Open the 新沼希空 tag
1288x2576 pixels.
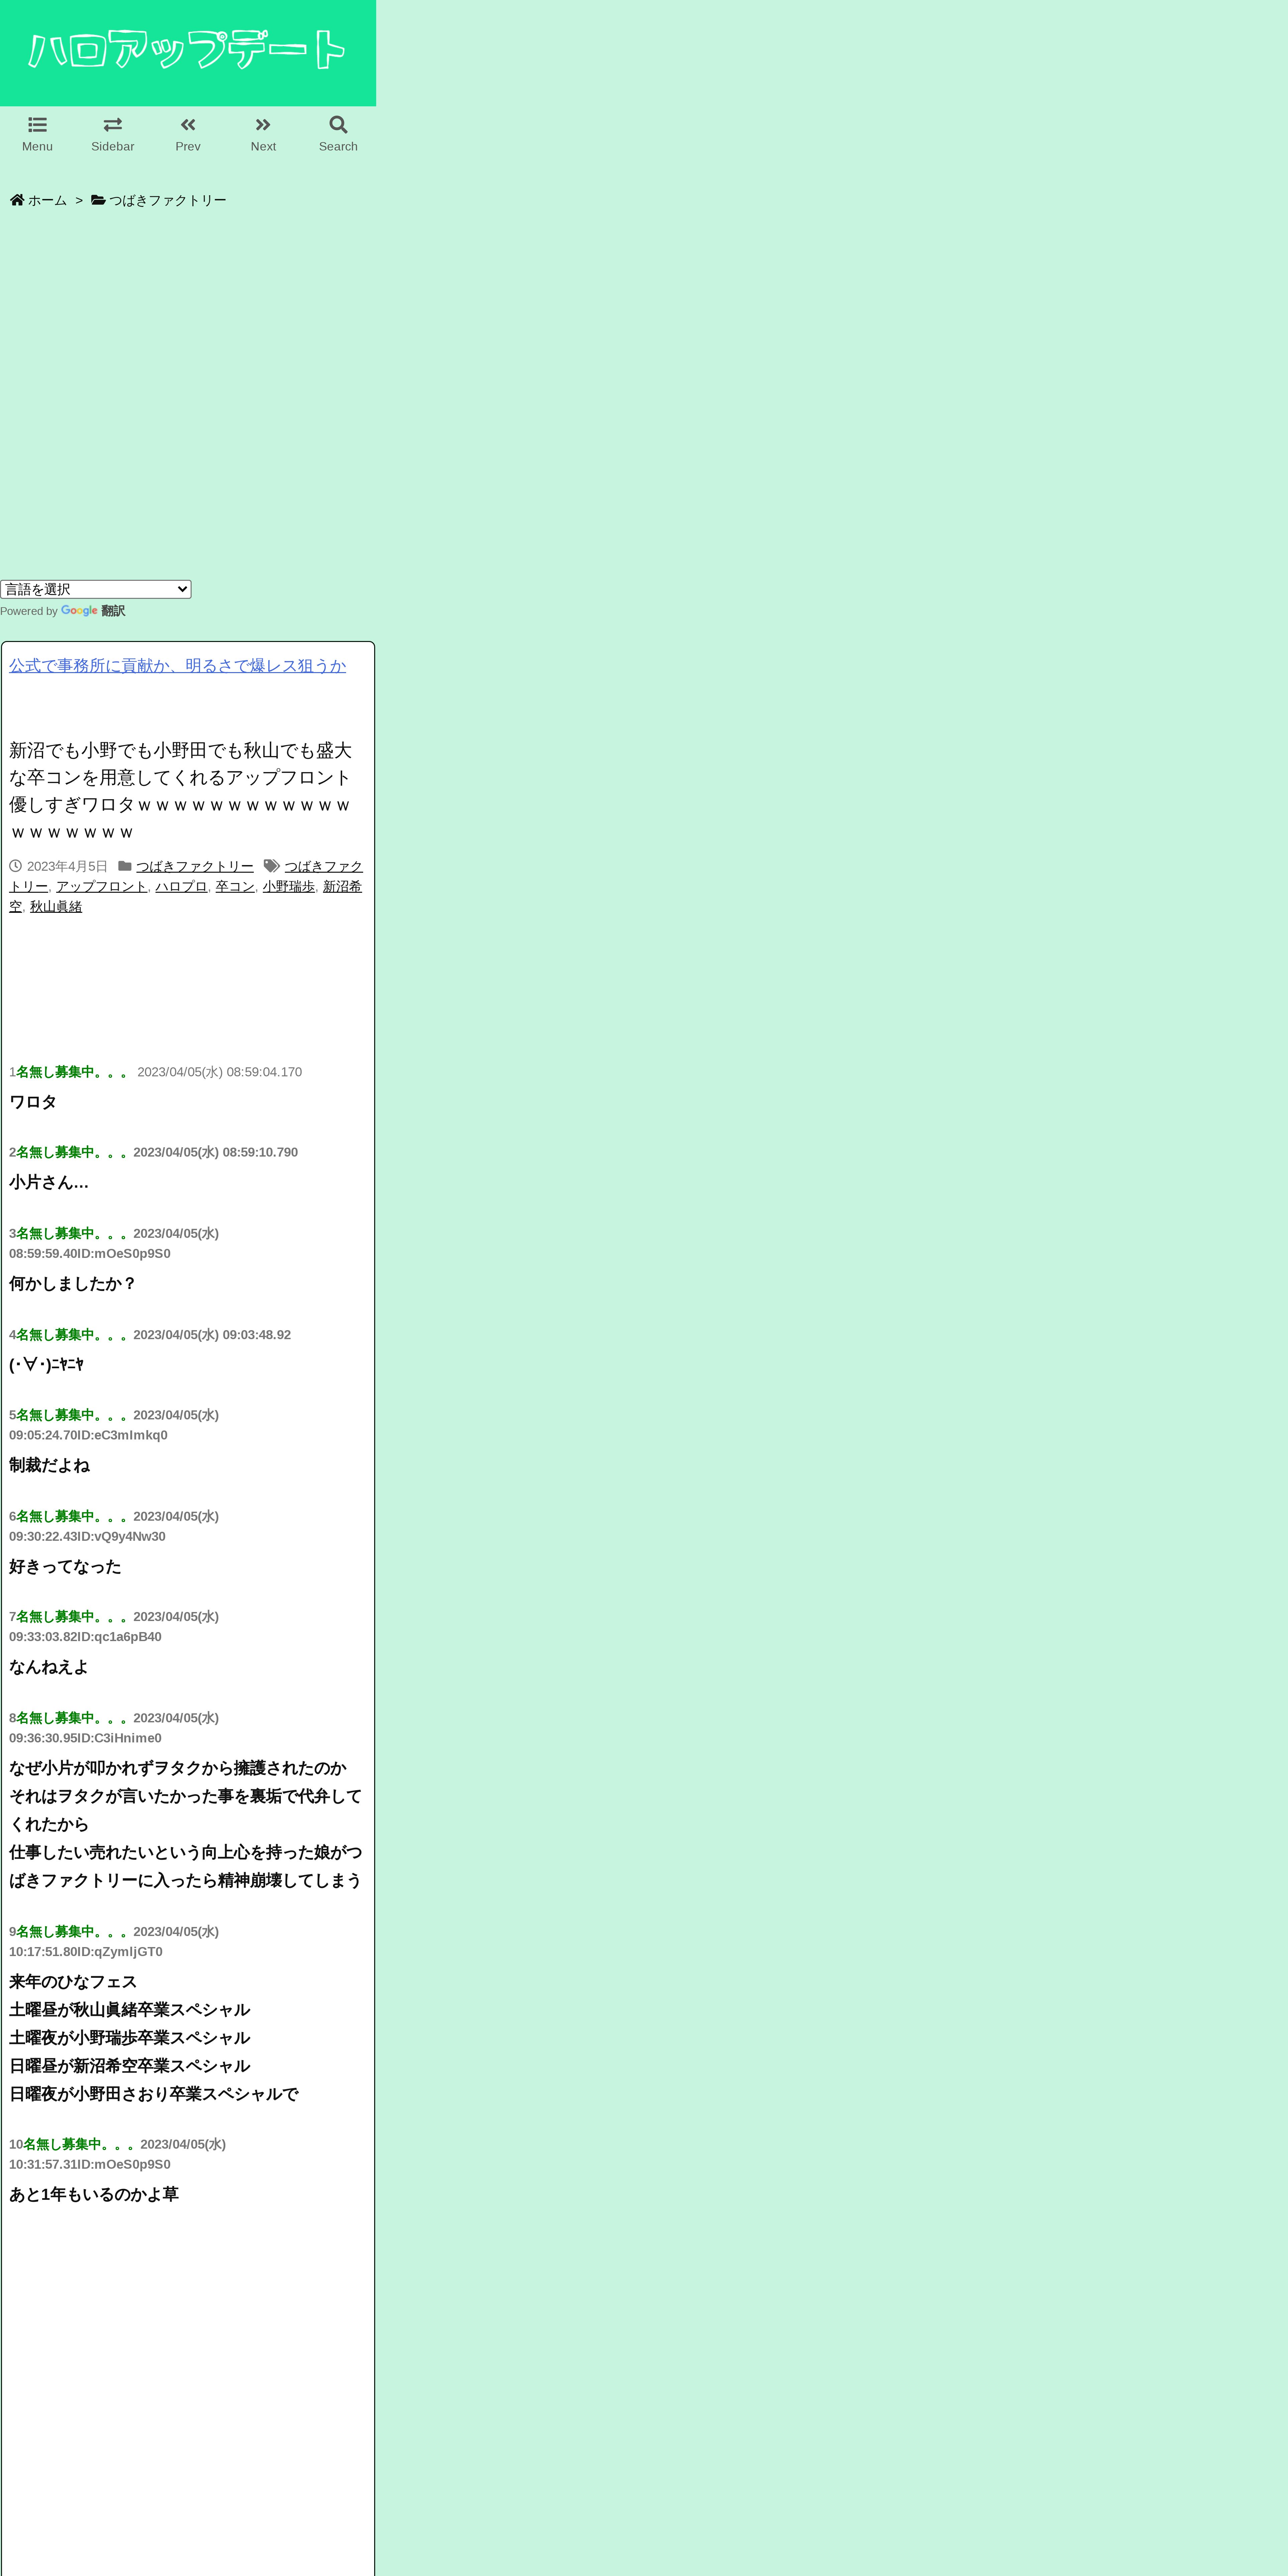[x=342, y=886]
